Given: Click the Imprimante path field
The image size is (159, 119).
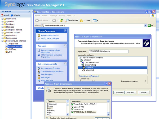Looking at the screenshot, I should click(x=108, y=51).
